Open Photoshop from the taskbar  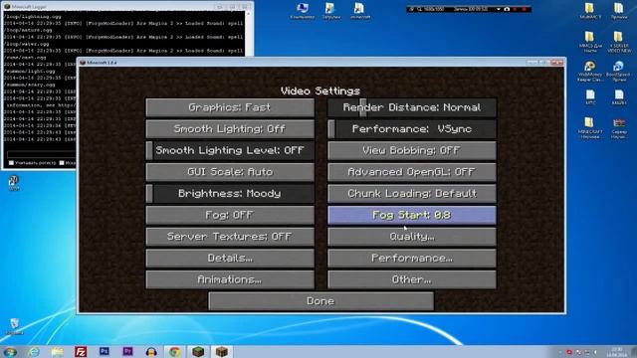104,351
